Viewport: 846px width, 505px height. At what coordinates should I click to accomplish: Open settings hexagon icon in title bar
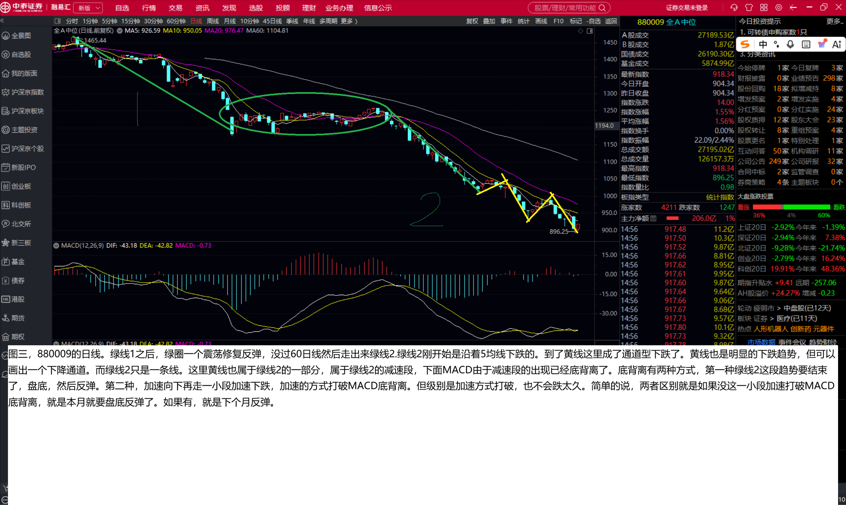point(779,8)
